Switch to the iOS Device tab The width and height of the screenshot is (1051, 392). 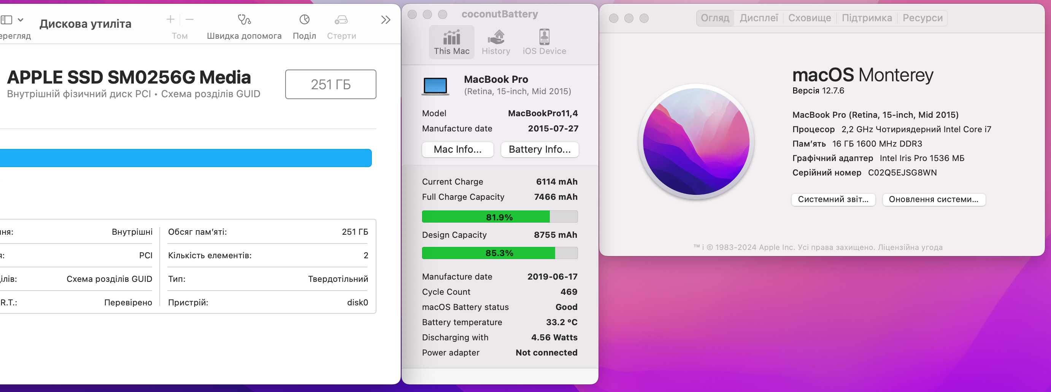point(544,43)
